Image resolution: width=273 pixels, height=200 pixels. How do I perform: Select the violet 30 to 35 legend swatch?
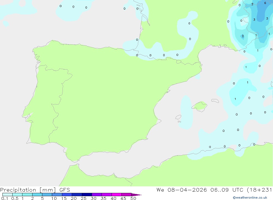tap(97, 195)
